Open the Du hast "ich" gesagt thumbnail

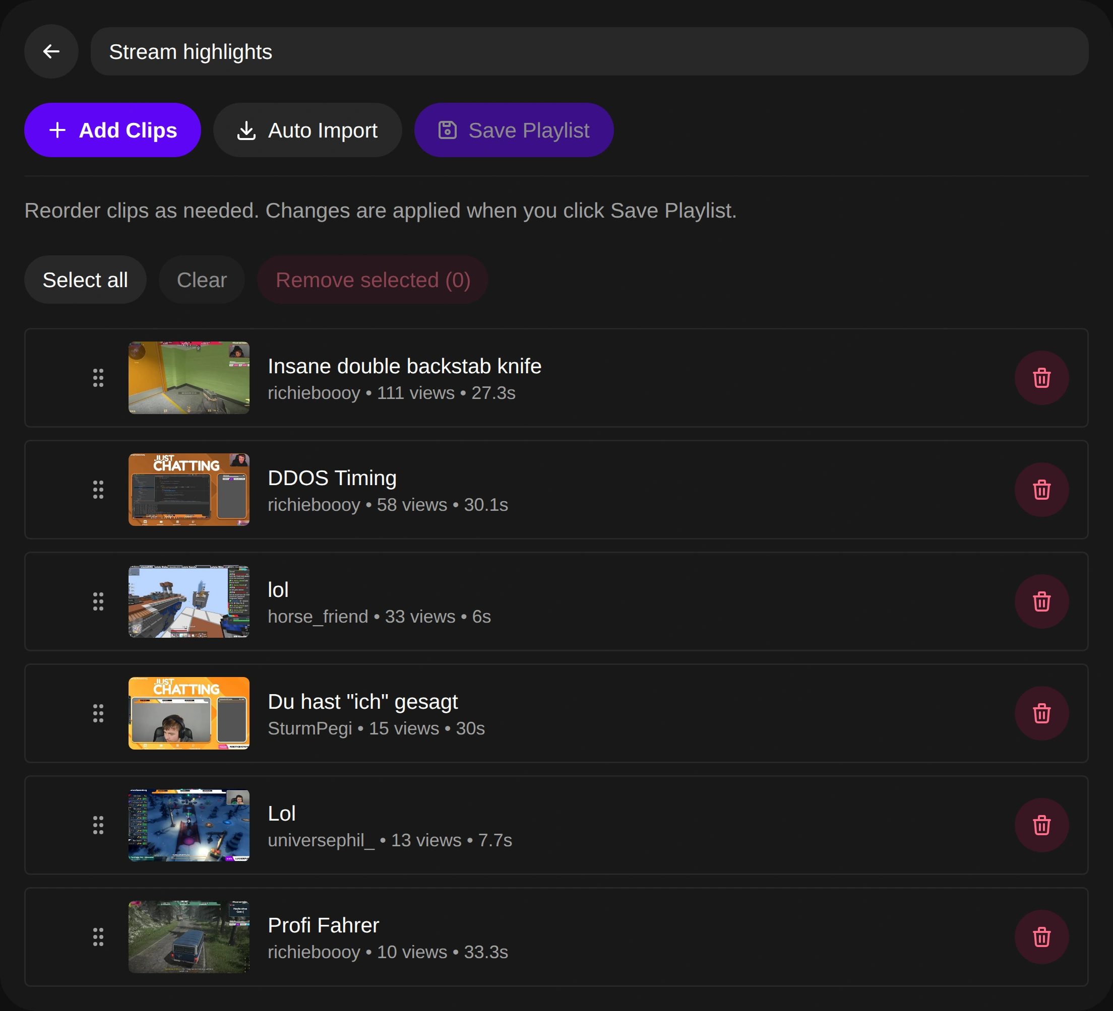(189, 714)
